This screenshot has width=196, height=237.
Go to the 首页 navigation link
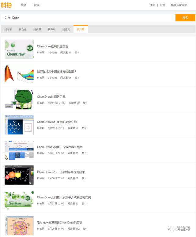tap(23, 5)
